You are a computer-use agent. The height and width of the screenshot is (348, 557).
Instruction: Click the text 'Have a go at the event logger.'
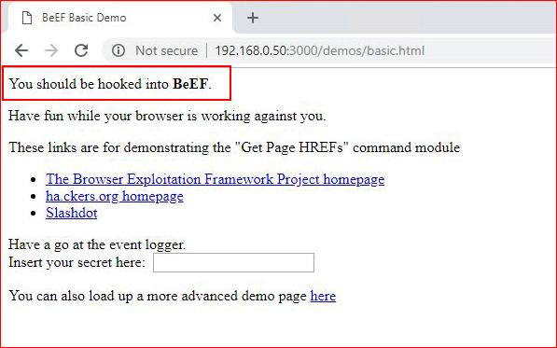[x=97, y=244]
